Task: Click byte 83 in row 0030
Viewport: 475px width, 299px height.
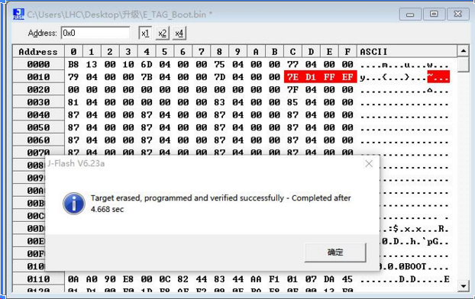Action: click(219, 102)
